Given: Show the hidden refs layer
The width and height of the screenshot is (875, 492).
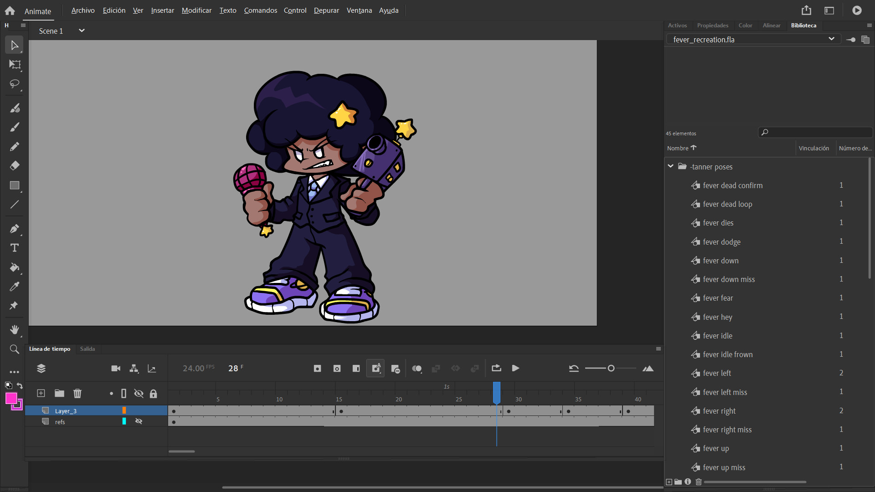Looking at the screenshot, I should pos(139,421).
